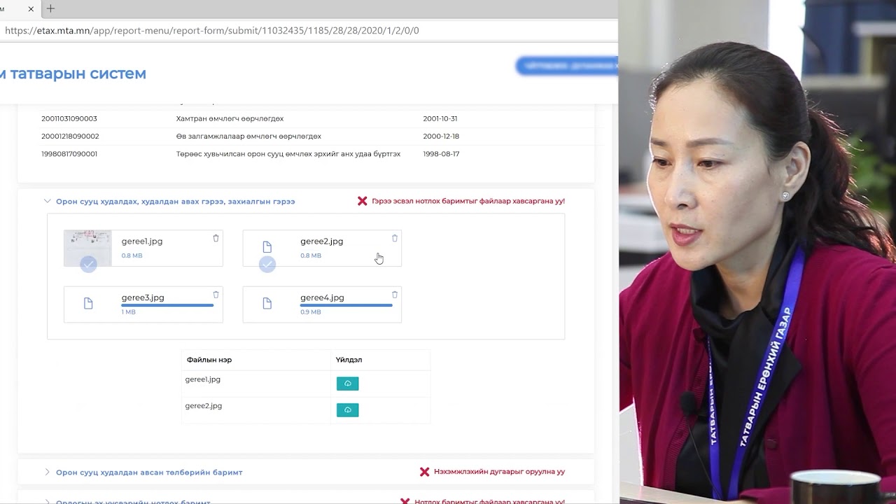
Task: Click the Хамтран өмчлөгч өөрчлөгдөх row text
Action: (x=230, y=119)
